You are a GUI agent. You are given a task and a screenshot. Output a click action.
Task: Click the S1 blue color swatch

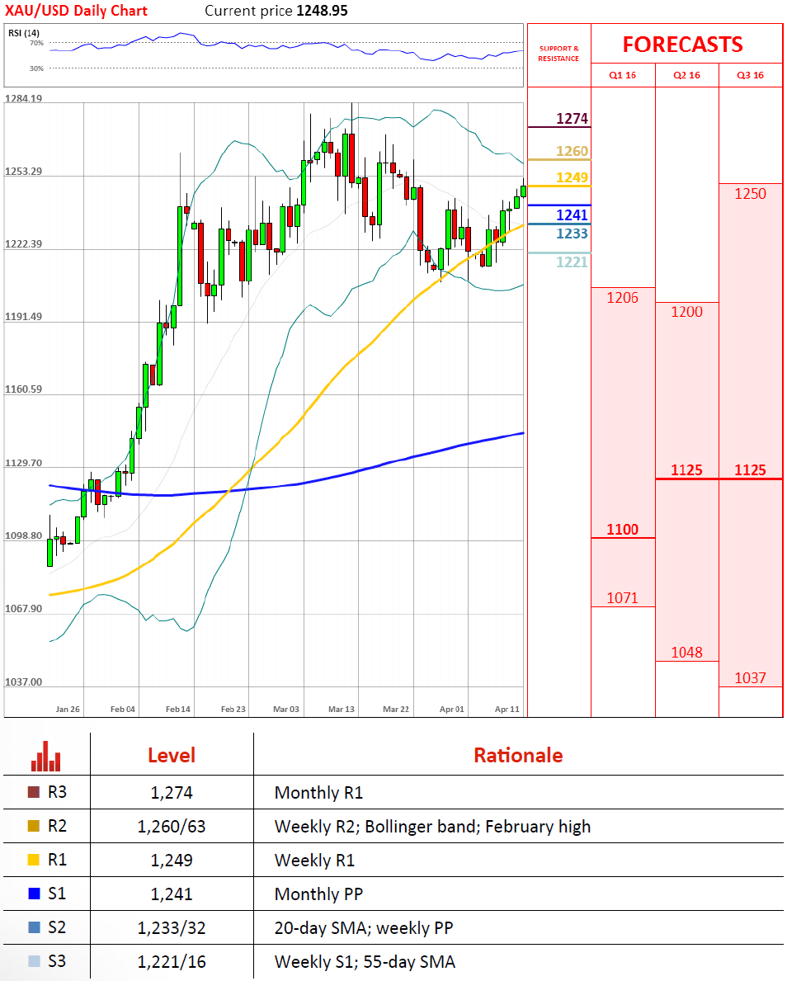34,894
